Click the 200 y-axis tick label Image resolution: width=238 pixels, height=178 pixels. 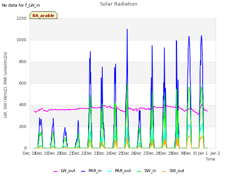click(23, 127)
